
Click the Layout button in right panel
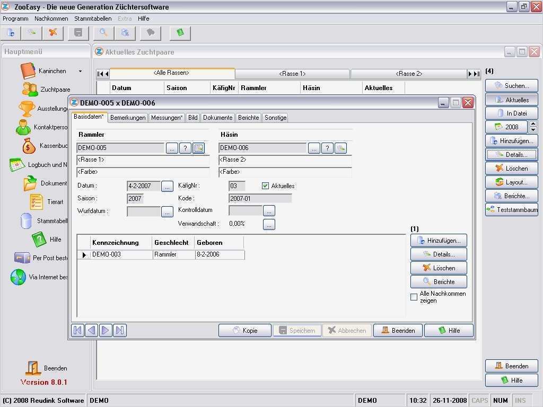tap(512, 182)
